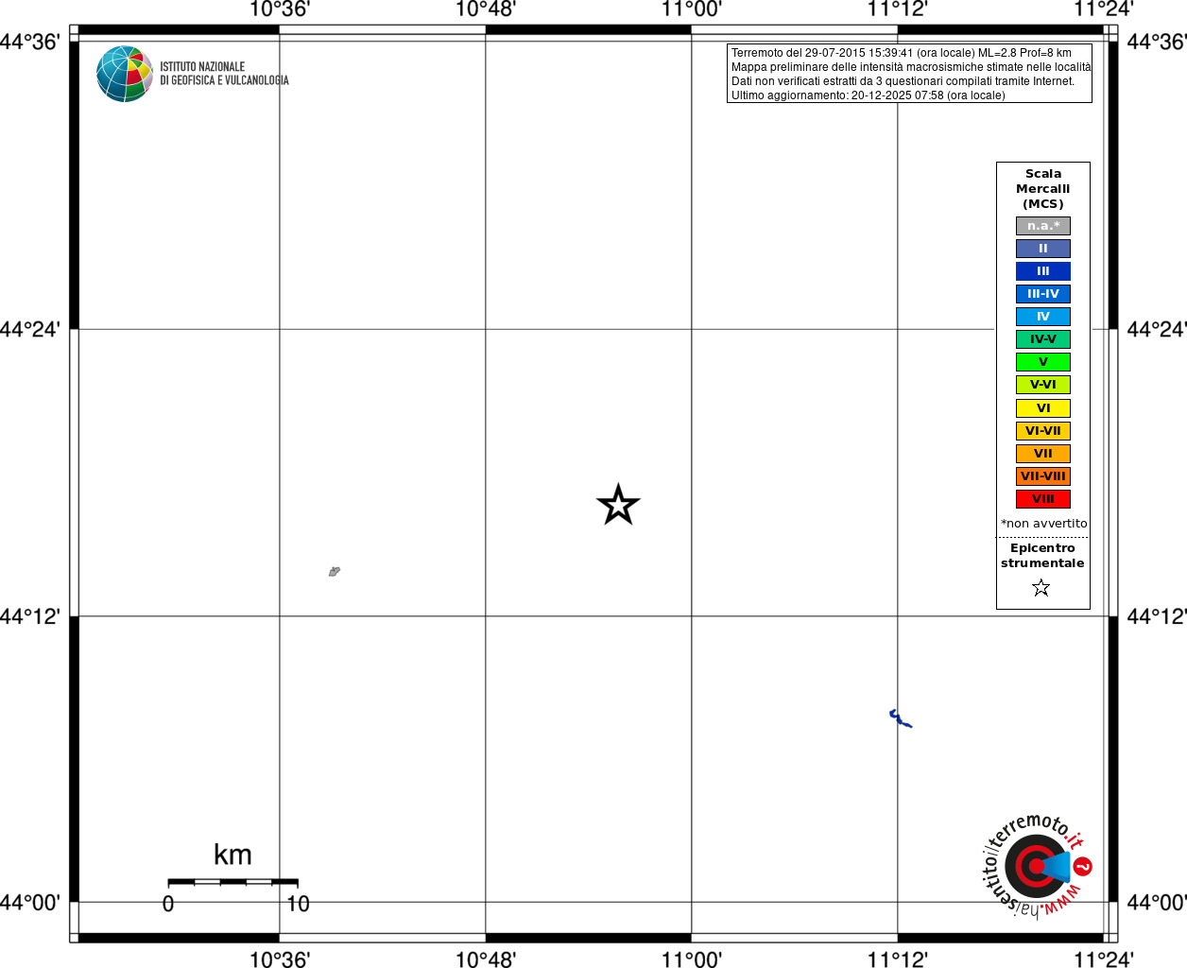1187x968 pixels.
Task: Select the IV light blue swatch
Action: 1043,317
